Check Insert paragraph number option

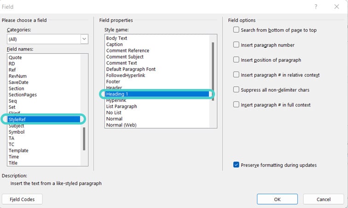tap(237, 45)
